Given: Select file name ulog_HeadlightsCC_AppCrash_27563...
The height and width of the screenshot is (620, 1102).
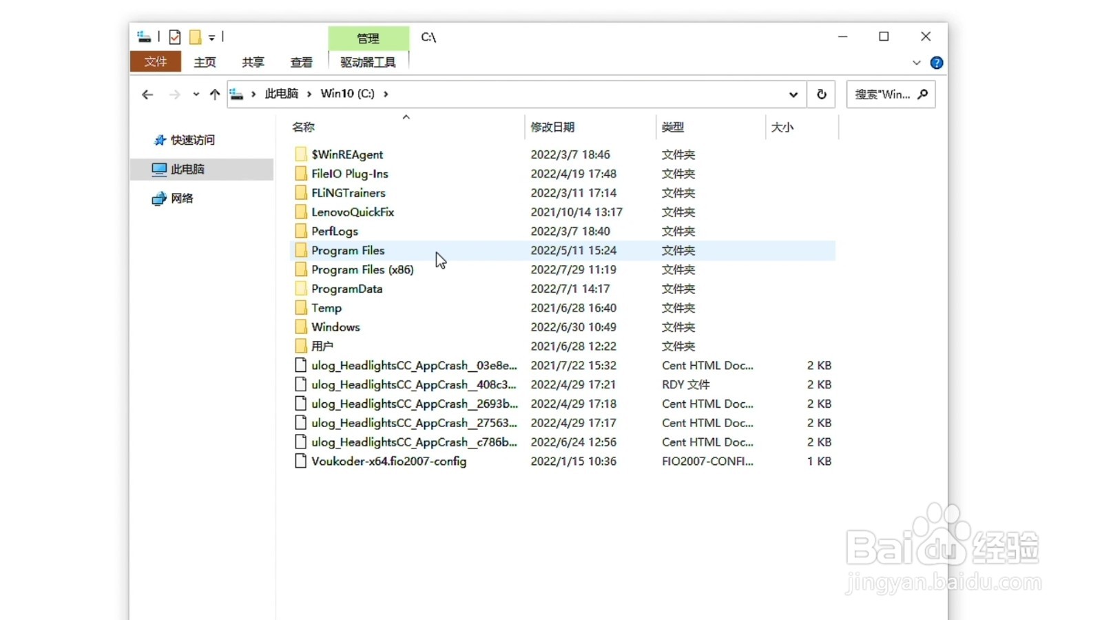Looking at the screenshot, I should point(415,423).
